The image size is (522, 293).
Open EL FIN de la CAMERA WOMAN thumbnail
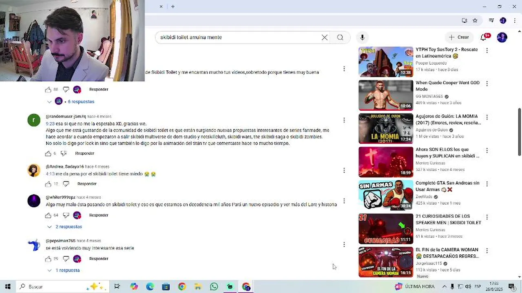(386, 262)
